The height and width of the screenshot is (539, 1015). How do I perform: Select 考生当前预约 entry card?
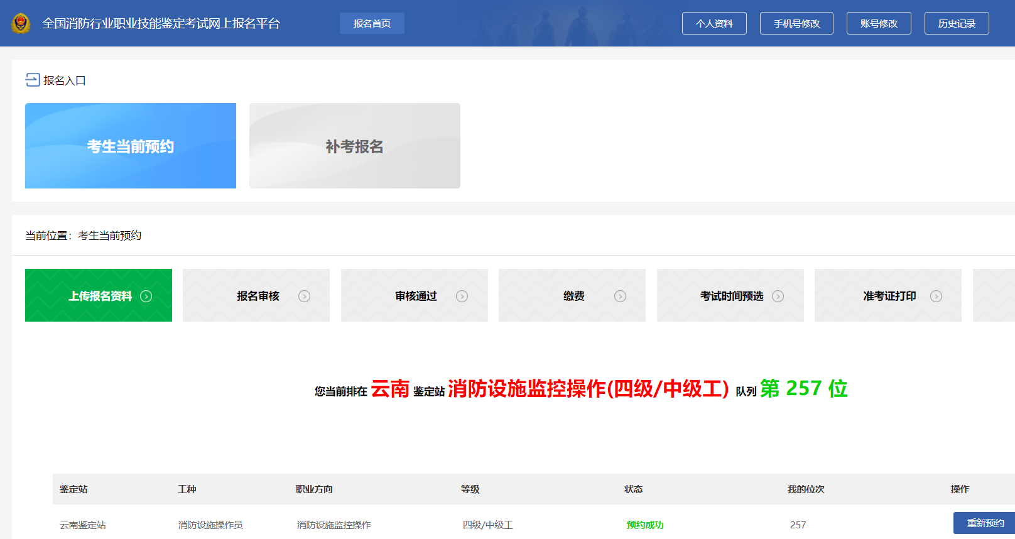(x=131, y=146)
